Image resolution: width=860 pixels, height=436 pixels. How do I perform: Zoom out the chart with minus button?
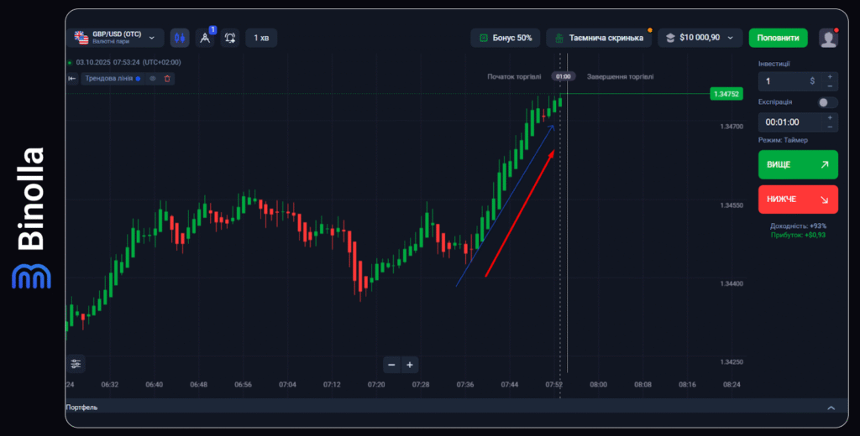coord(391,364)
